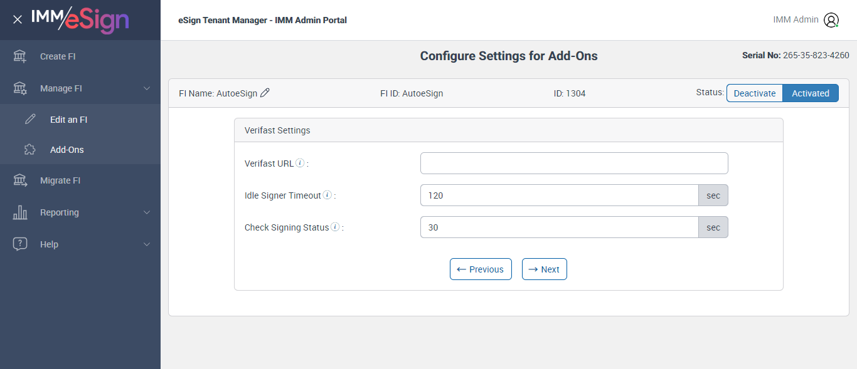Click the Idle Signer Timeout info icon

tap(327, 195)
